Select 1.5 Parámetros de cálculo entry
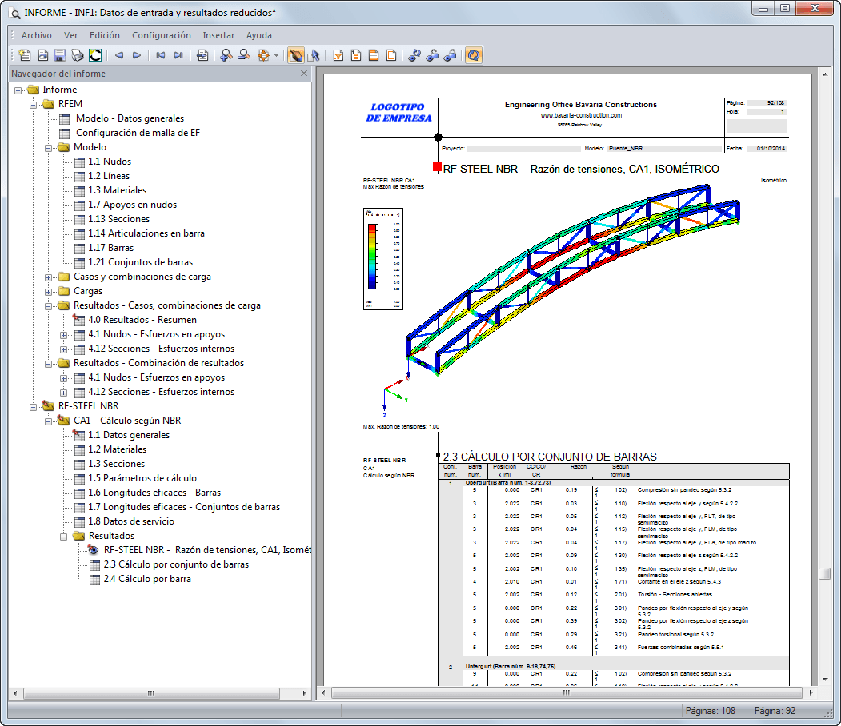 tap(142, 478)
